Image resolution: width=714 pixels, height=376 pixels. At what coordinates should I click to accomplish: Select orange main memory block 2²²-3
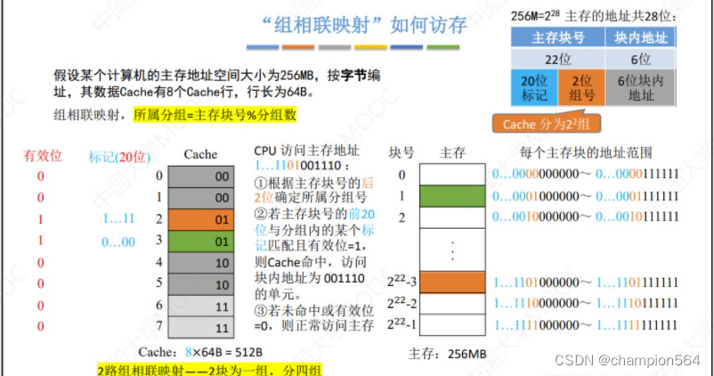coord(452,282)
